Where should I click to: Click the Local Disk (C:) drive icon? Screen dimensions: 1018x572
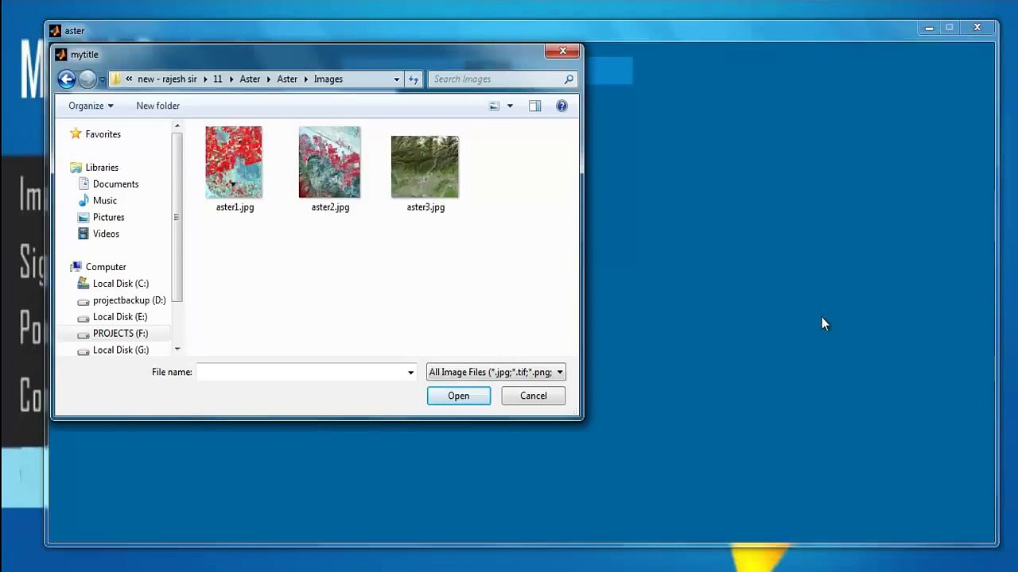coord(84,284)
